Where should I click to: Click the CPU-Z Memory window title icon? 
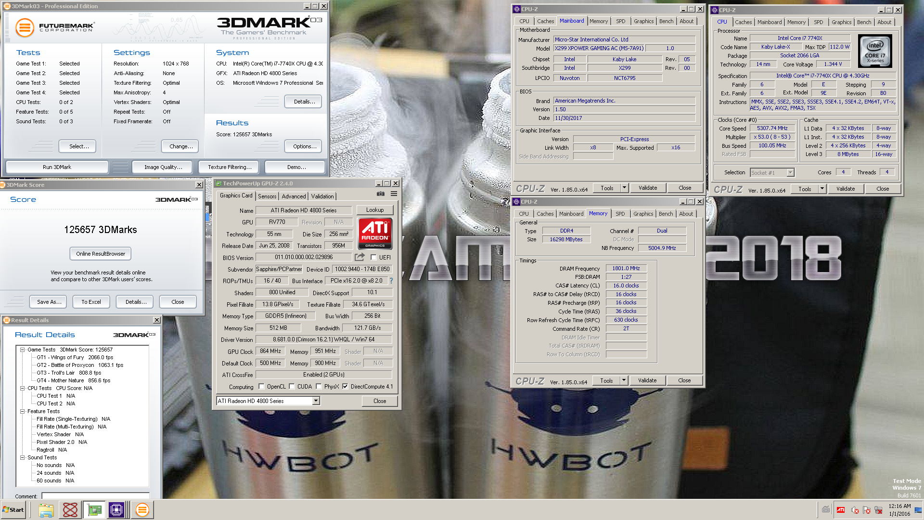click(516, 202)
